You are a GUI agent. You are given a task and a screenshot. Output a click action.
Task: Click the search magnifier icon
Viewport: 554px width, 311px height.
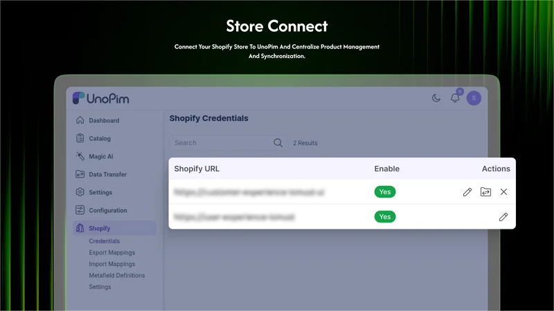(278, 143)
